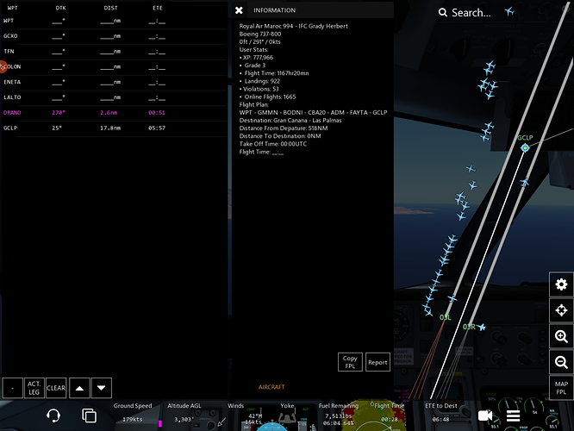Select the TFN waypoint row

(x=114, y=51)
